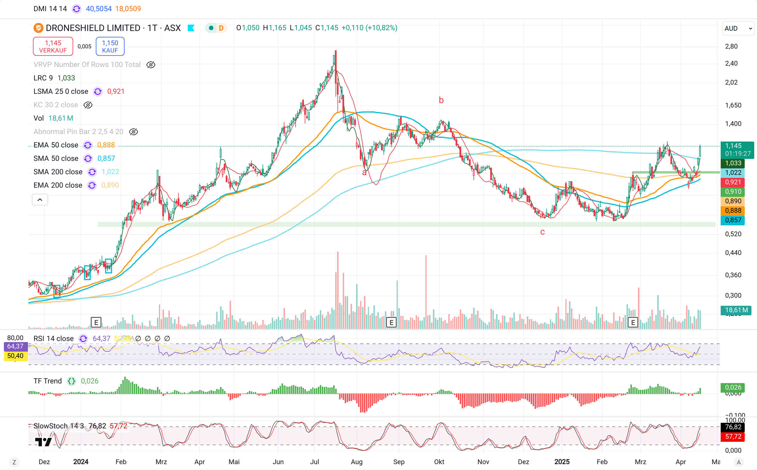The image size is (757, 470).
Task: Click the A auto-scale button bottom right
Action: pos(739,462)
